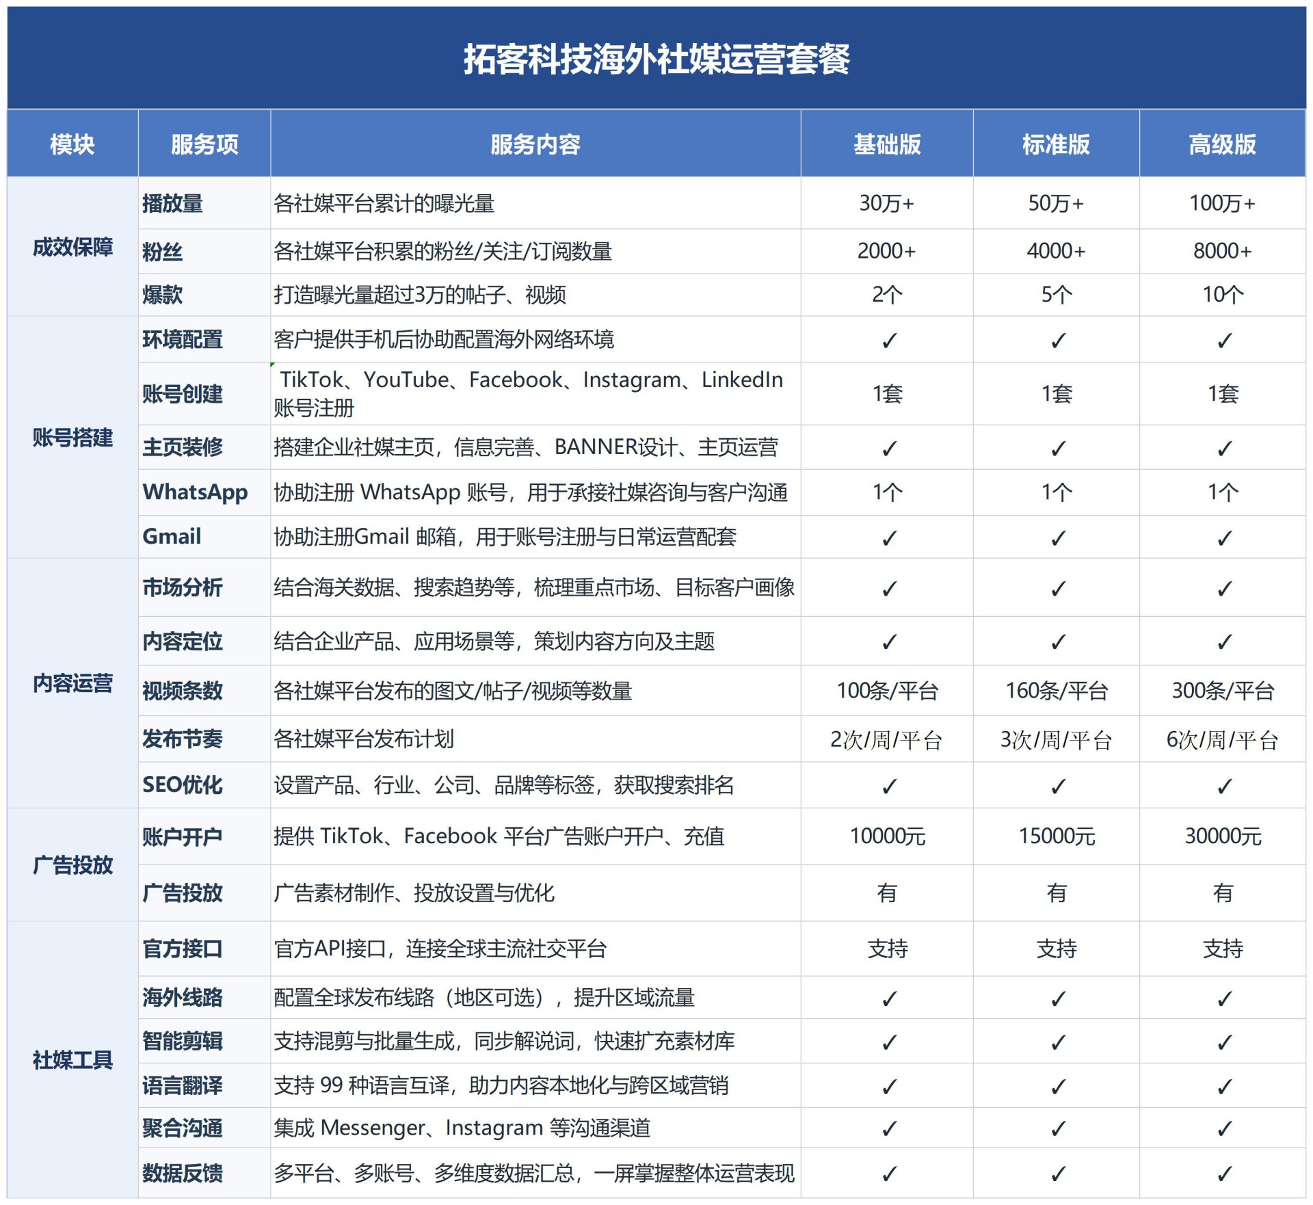
Task: Select the 主页装修 service item cell
Action: [x=204, y=447]
